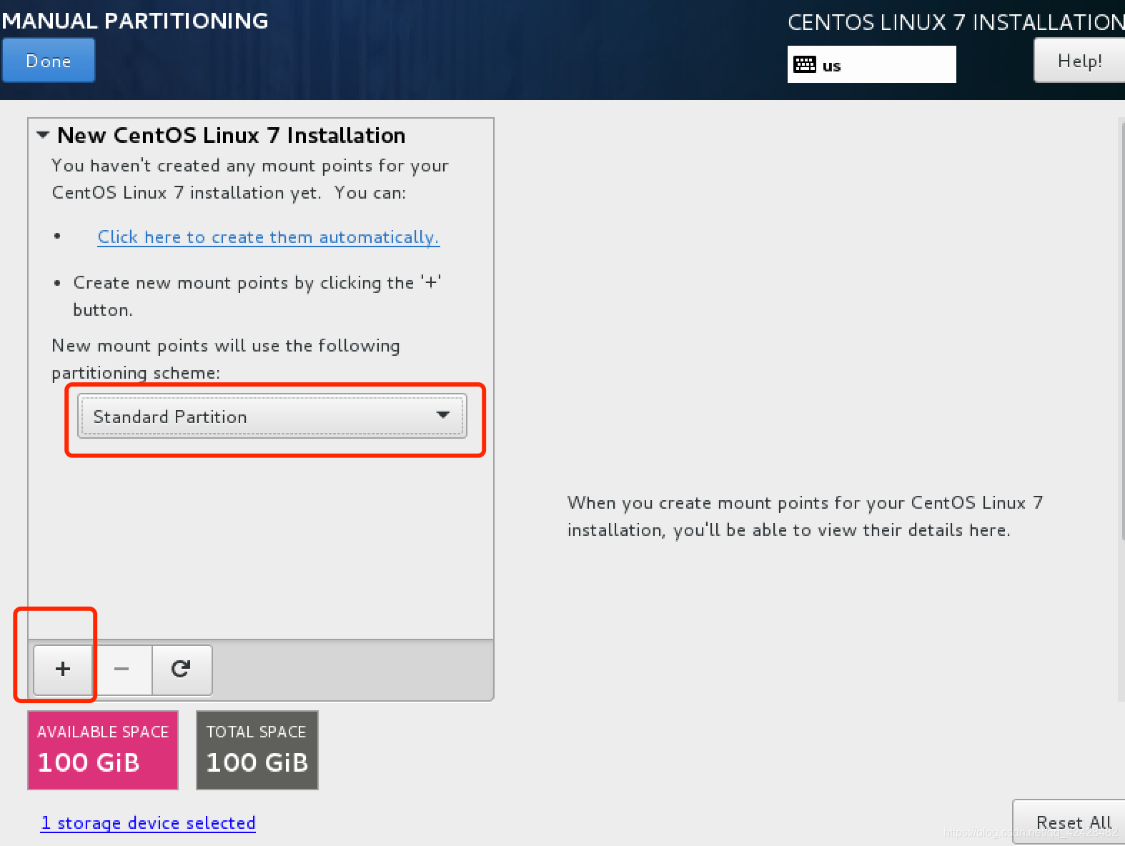
Task: Click the plus button to add mount point
Action: click(x=63, y=670)
